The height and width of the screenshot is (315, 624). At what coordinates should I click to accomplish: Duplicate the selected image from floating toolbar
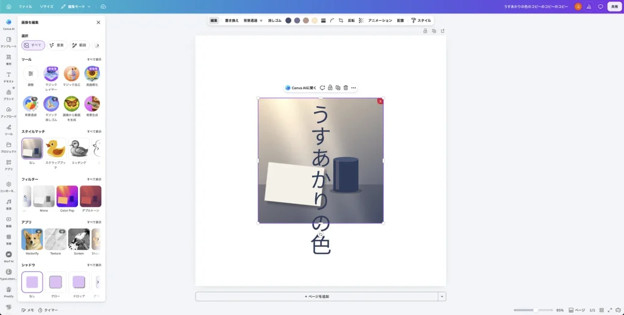(x=338, y=88)
